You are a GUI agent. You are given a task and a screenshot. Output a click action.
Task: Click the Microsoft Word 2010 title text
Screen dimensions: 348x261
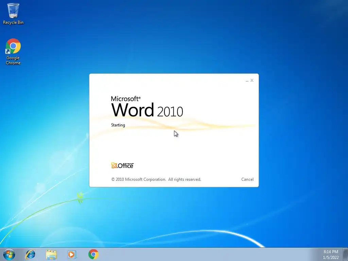click(147, 106)
